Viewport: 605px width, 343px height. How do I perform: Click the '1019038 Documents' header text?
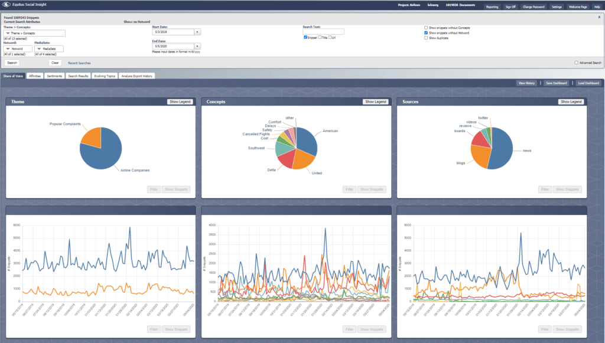[x=460, y=5]
